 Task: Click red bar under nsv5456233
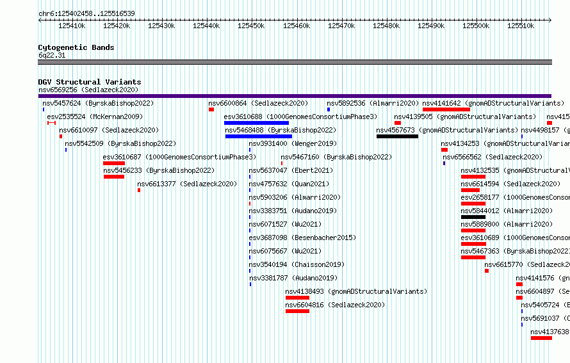coord(114,177)
